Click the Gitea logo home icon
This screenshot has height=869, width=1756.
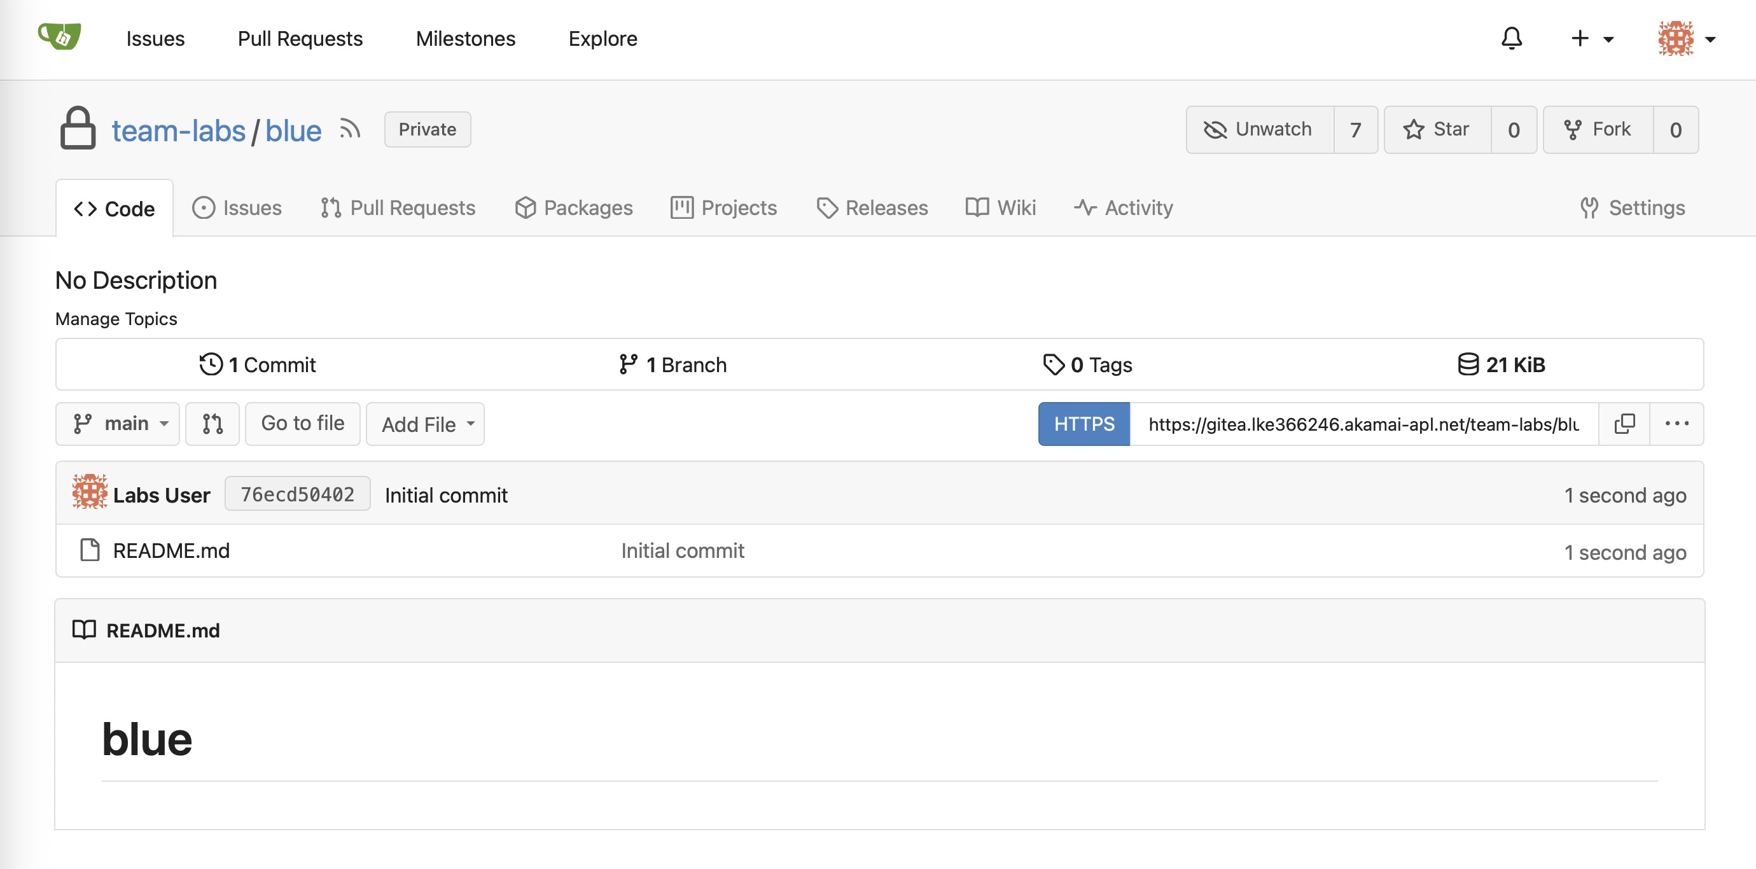59,38
